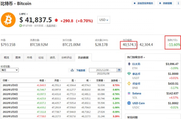The image size is (181, 119).
Task: Click the 添加至投资组合 button
Action: point(143,3)
